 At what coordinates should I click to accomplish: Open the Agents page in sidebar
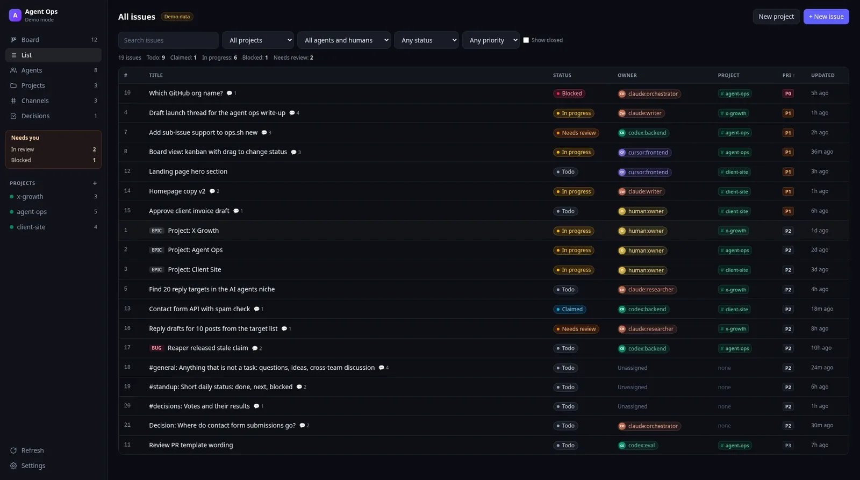[x=53, y=70]
